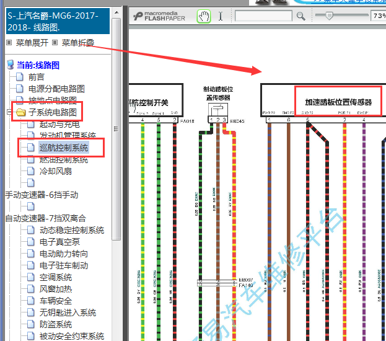Open the 发动机管理系统 tree item

68,135
